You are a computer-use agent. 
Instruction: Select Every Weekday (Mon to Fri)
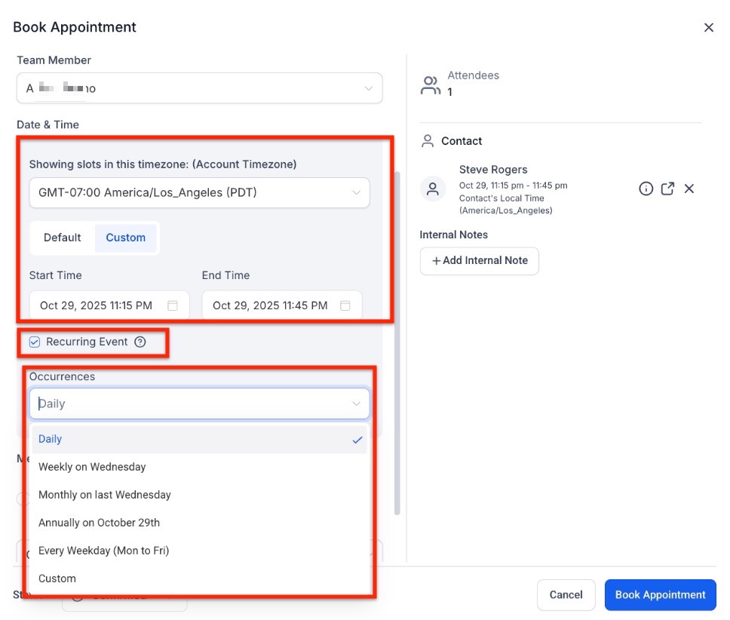[103, 551]
